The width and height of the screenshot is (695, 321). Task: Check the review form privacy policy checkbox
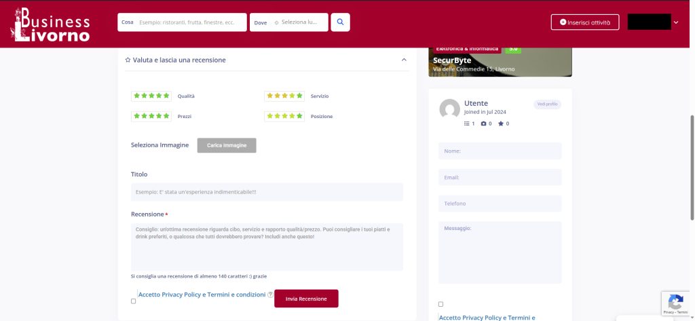click(133, 301)
